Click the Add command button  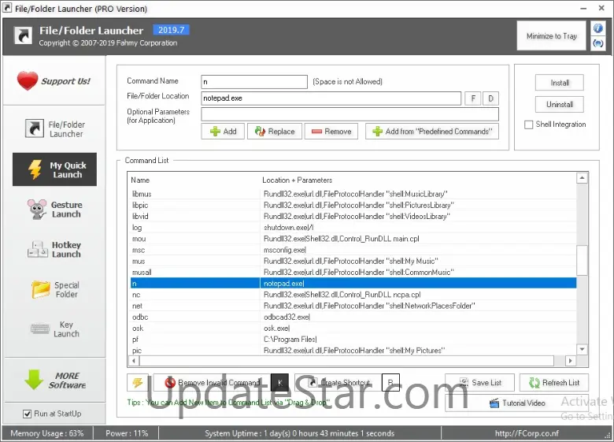(x=223, y=132)
